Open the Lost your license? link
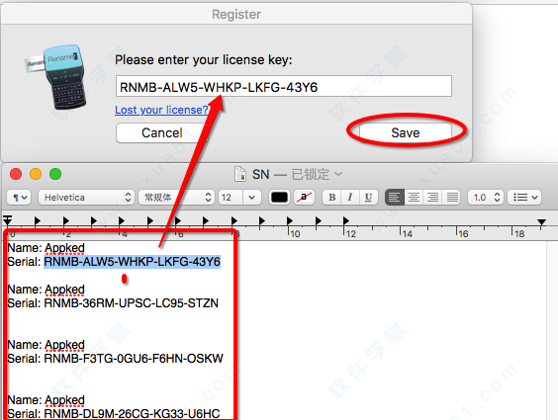 [x=161, y=110]
